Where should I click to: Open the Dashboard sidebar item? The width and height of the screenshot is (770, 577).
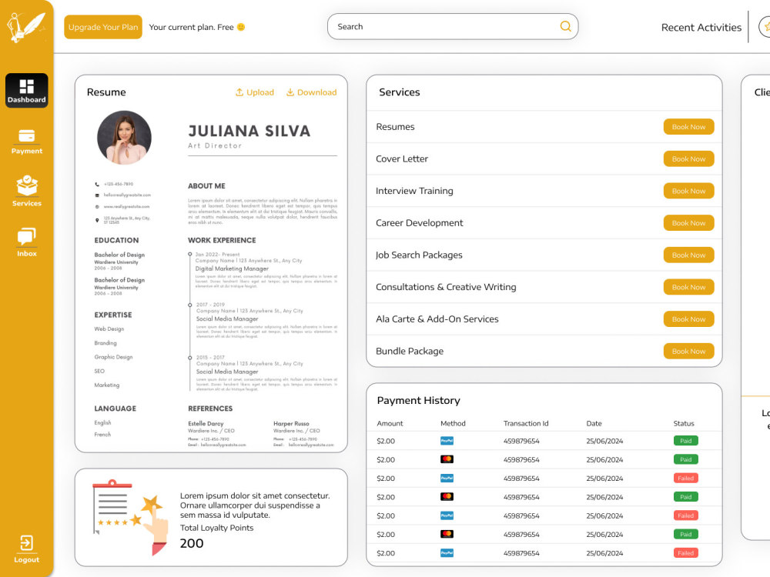click(x=26, y=90)
